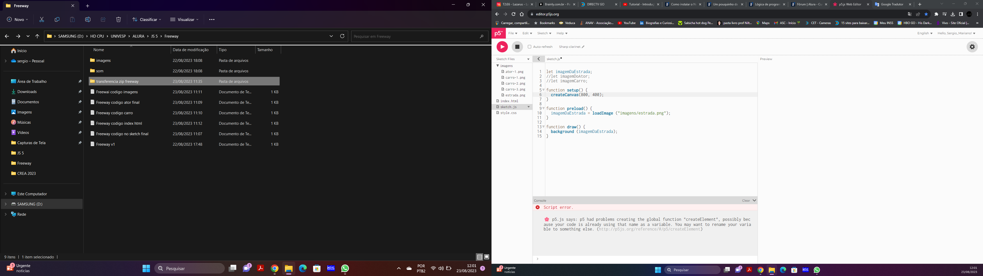Open the p5js.org createElement reference link
The height and width of the screenshot is (276, 983).
click(649, 229)
